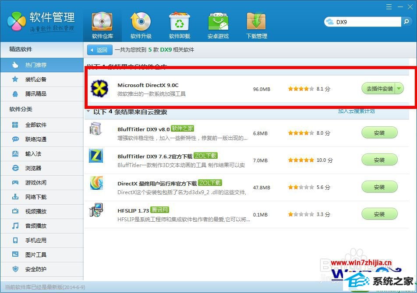This screenshot has height=293, width=417.
Task: Click the 腾讯网 source tag
Action: pos(159,209)
